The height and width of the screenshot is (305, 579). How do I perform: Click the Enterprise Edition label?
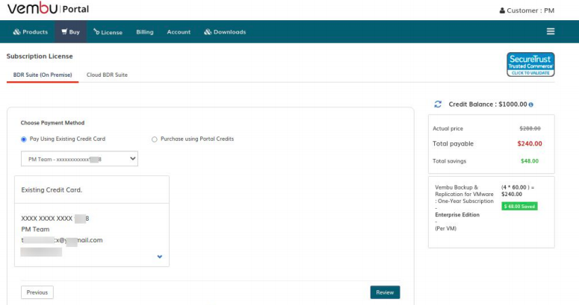(x=457, y=215)
